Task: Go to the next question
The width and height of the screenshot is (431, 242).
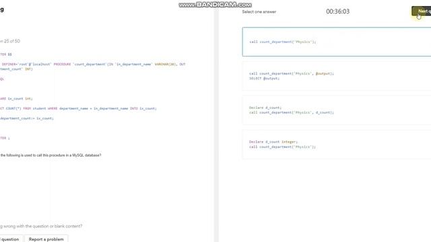Action: pyautogui.click(x=422, y=11)
